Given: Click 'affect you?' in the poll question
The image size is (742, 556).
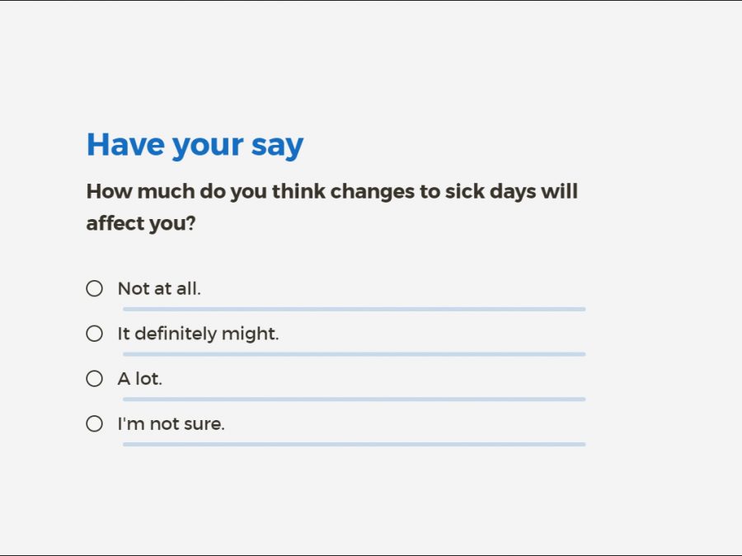Looking at the screenshot, I should [x=141, y=223].
